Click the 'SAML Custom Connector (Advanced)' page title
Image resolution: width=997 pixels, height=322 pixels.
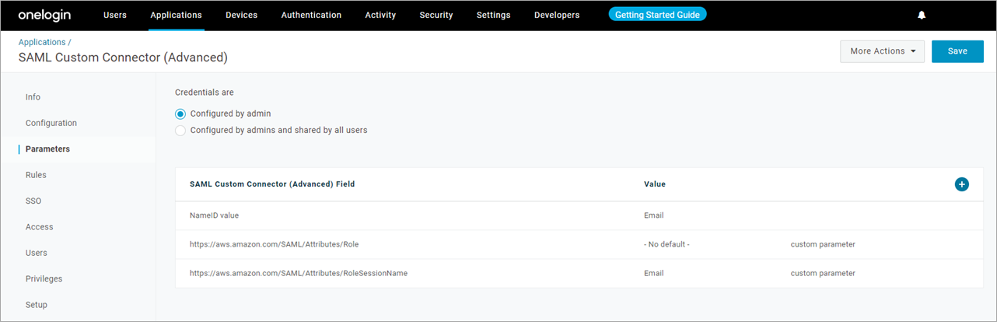[123, 58]
